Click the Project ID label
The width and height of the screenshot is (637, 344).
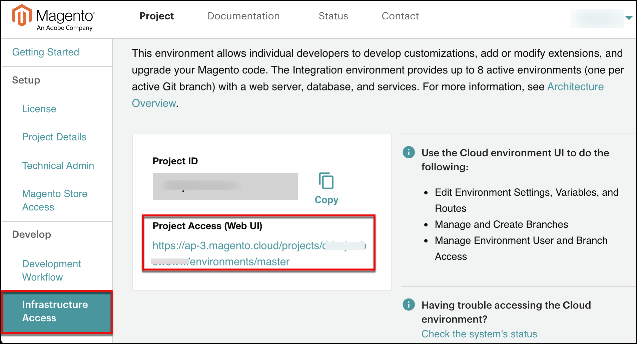[x=175, y=161]
